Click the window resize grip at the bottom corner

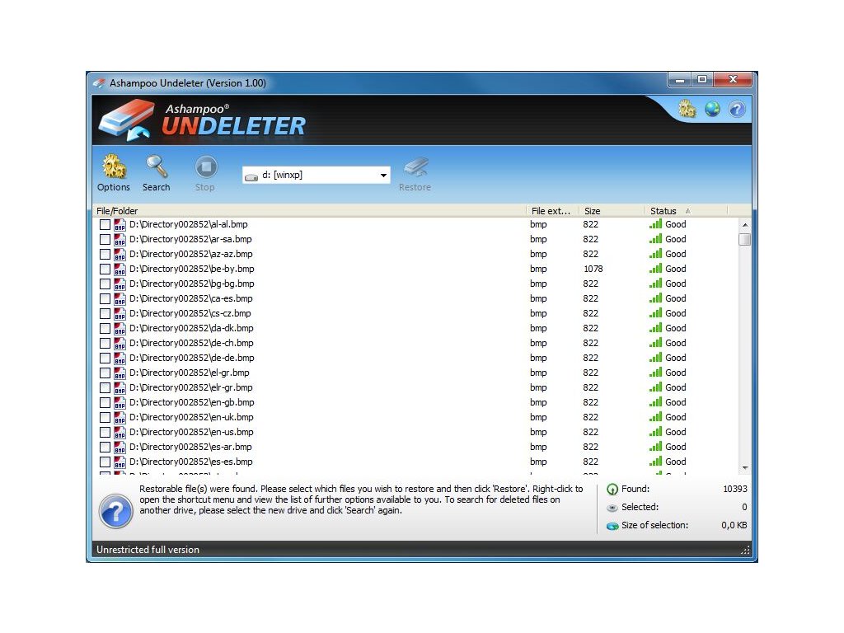tap(745, 550)
